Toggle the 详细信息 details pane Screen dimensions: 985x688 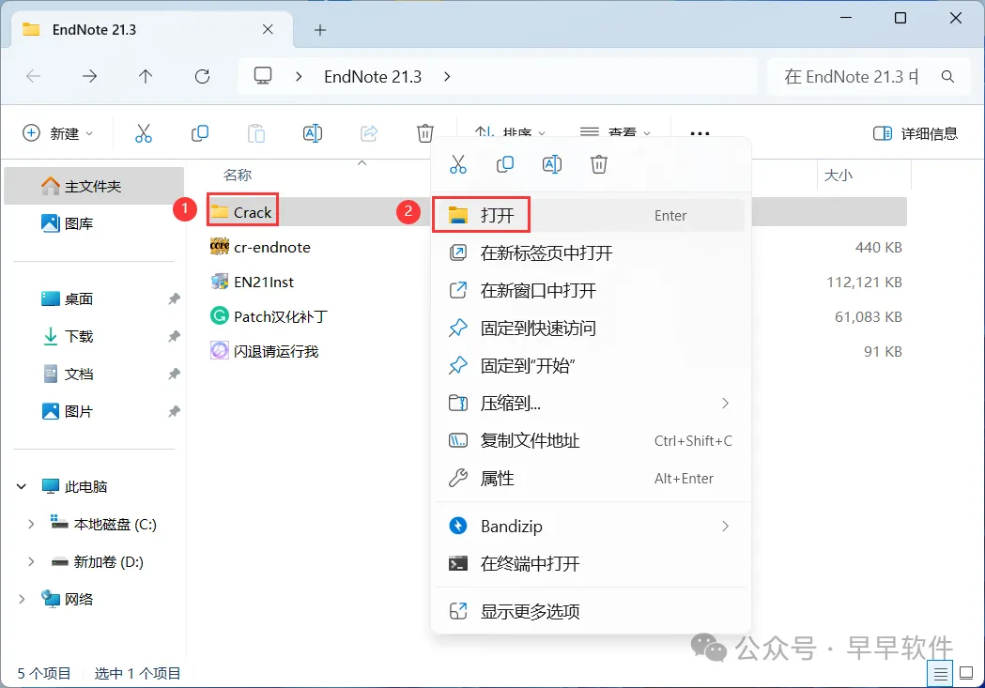[x=916, y=133]
